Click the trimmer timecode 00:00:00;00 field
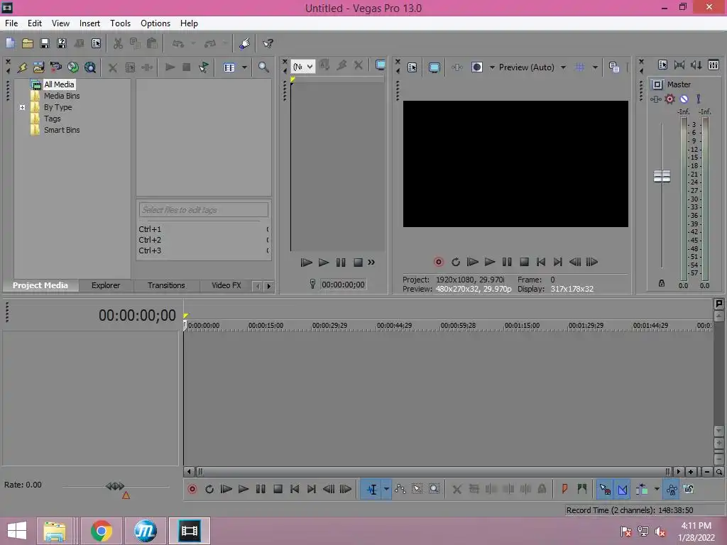The image size is (727, 545). [343, 285]
